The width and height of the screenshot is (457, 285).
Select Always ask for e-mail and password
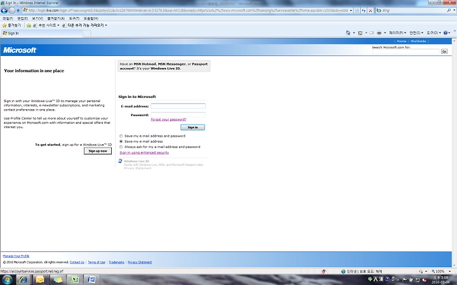[121, 147]
